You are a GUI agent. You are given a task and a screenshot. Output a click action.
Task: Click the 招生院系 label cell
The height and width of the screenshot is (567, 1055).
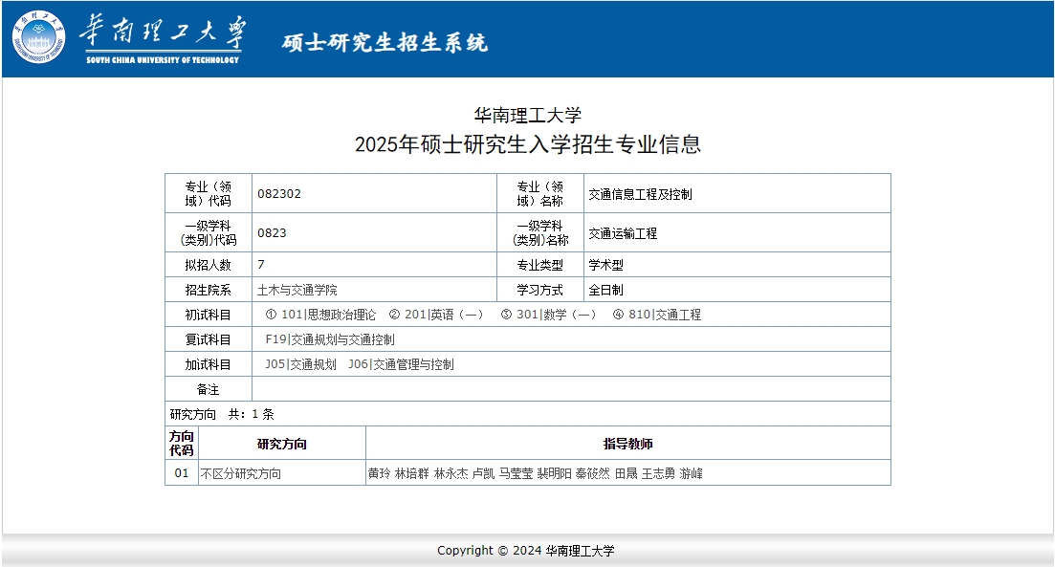(x=209, y=290)
